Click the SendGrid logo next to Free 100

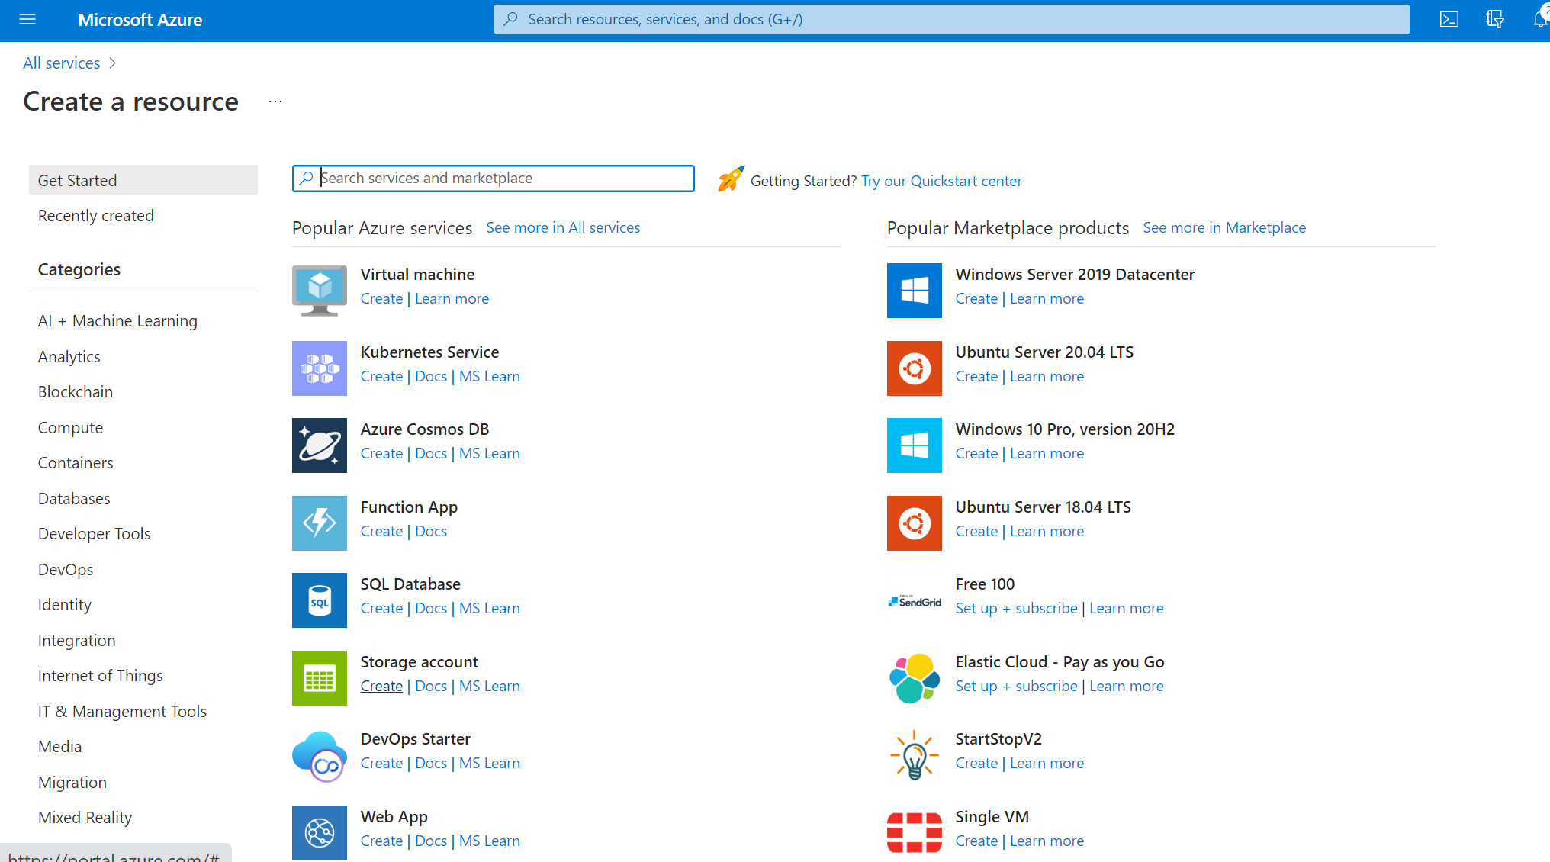pyautogui.click(x=914, y=601)
